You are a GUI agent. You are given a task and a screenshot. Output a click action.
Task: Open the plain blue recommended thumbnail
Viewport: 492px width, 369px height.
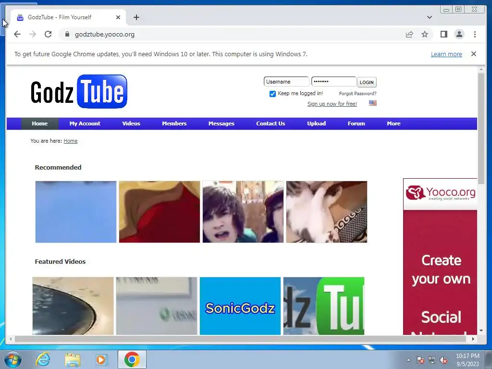[x=75, y=212]
